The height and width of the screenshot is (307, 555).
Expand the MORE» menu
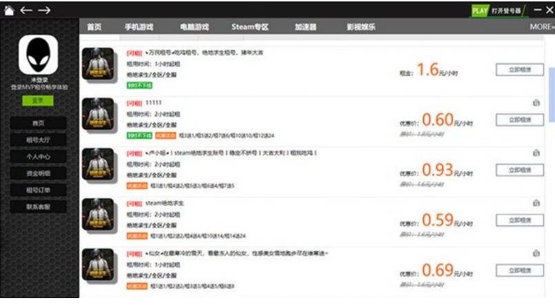click(x=541, y=27)
